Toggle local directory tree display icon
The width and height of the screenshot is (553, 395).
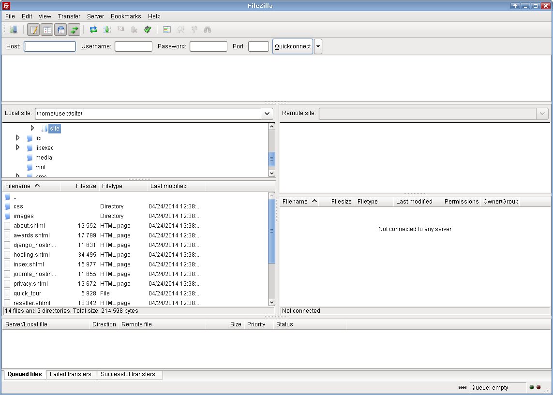pos(47,29)
